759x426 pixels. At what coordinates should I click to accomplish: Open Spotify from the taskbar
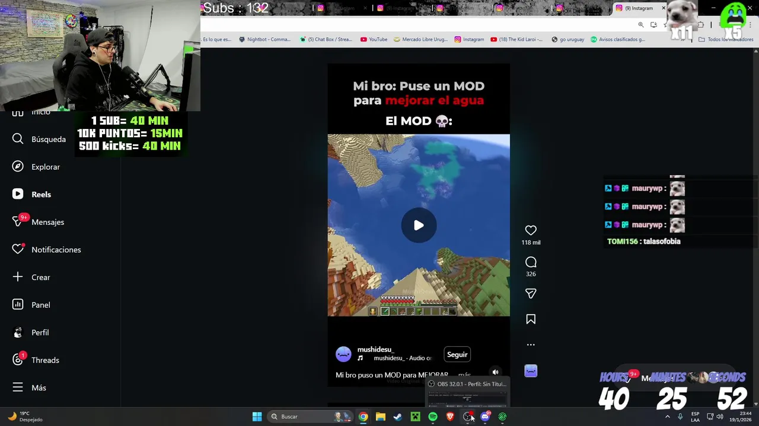pyautogui.click(x=433, y=417)
